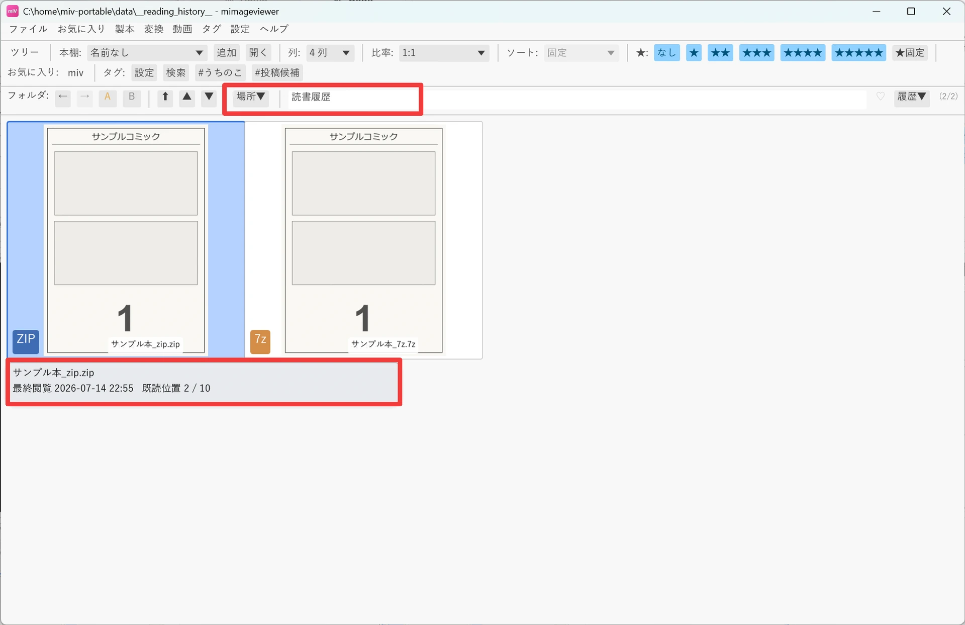Click the 読書履歴 path field

576,99
